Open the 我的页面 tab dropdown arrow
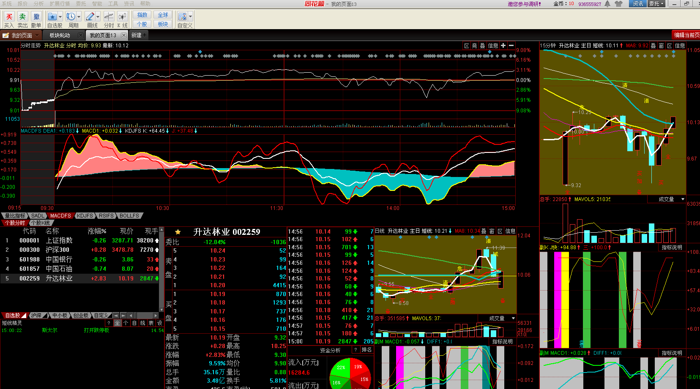The height and width of the screenshot is (389, 700). [37, 35]
